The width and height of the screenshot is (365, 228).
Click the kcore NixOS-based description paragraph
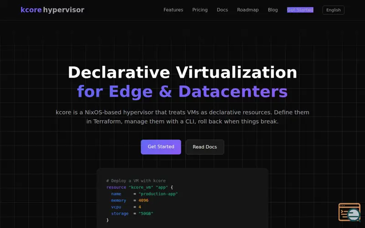[182, 117]
